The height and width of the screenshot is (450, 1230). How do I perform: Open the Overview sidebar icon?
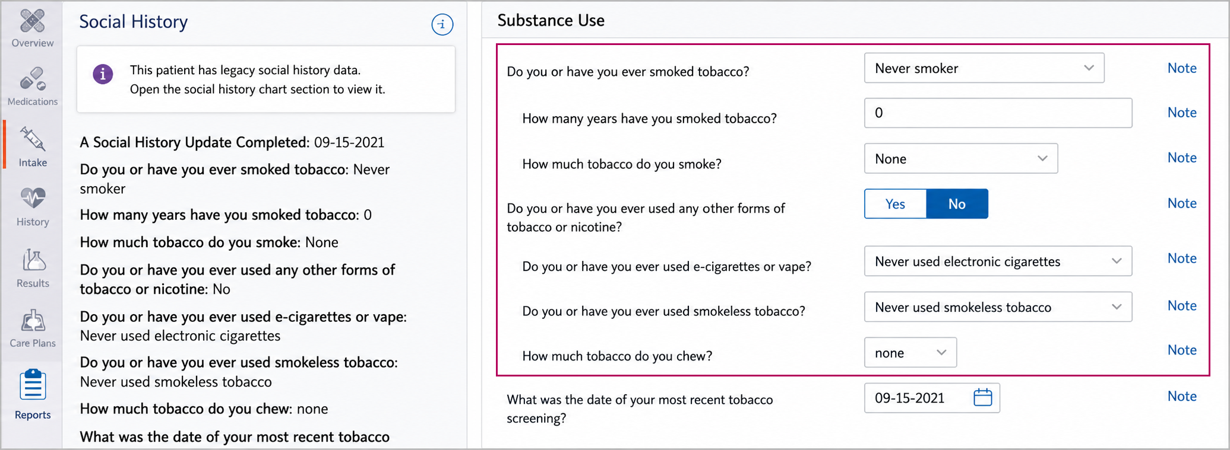click(32, 22)
